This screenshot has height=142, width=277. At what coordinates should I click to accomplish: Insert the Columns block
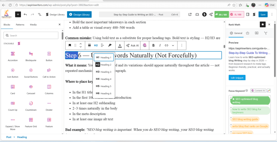(49, 89)
